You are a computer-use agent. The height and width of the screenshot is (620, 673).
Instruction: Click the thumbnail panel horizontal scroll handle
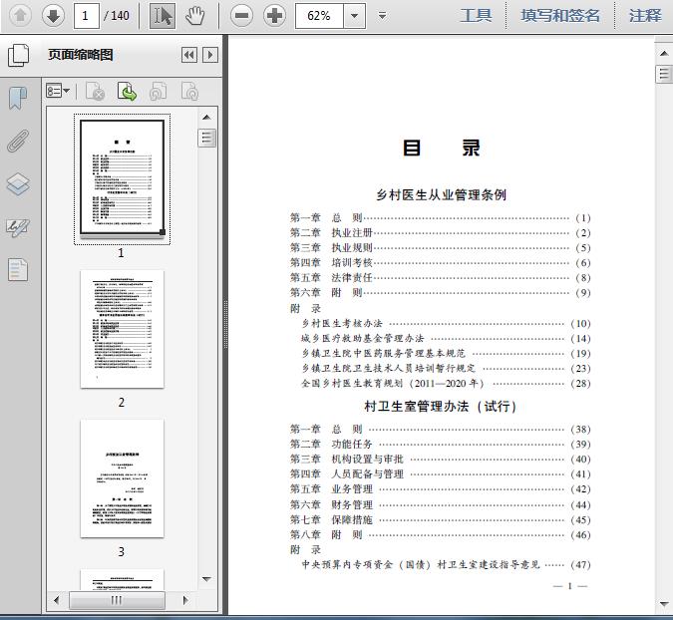tap(117, 600)
